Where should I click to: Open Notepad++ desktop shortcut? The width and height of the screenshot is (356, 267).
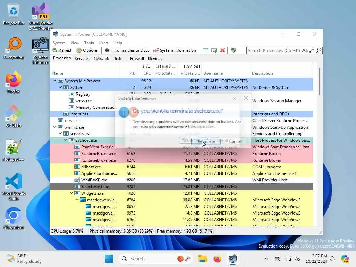tap(14, 150)
